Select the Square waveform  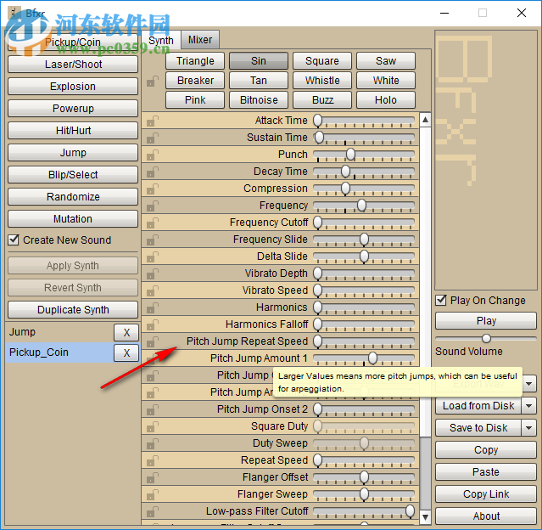322,61
